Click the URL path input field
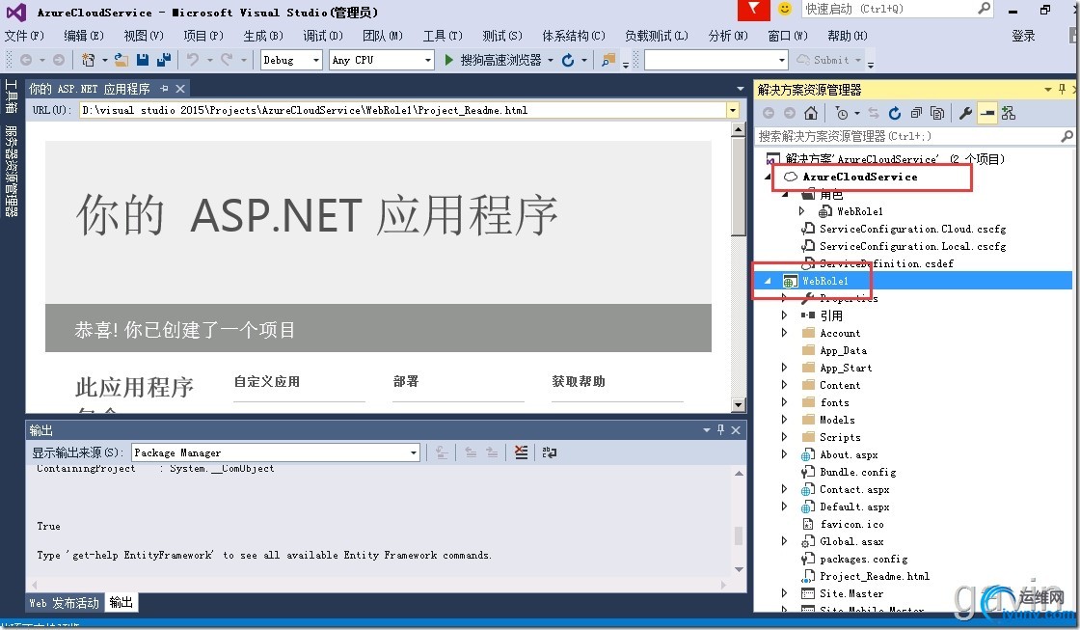This screenshot has height=630, width=1080. [x=403, y=110]
